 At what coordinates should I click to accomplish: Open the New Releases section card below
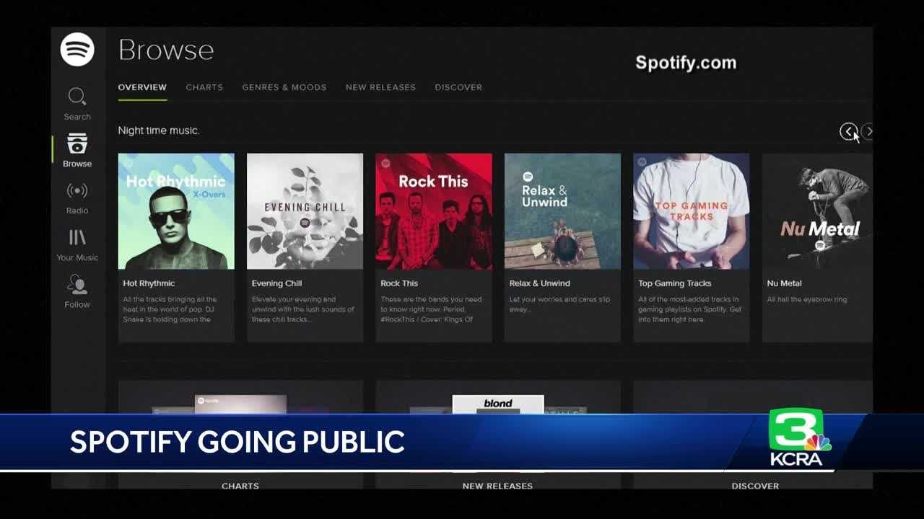tap(498, 435)
